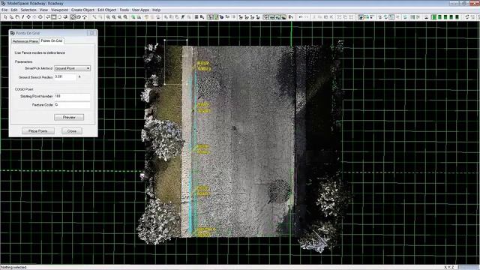Open the Create Object menu

[82, 10]
